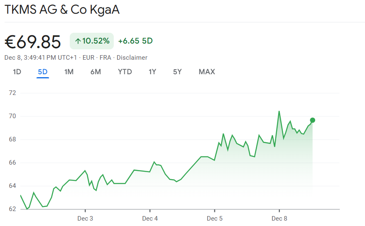
Task: View the 5Y price chart
Action: click(x=177, y=72)
